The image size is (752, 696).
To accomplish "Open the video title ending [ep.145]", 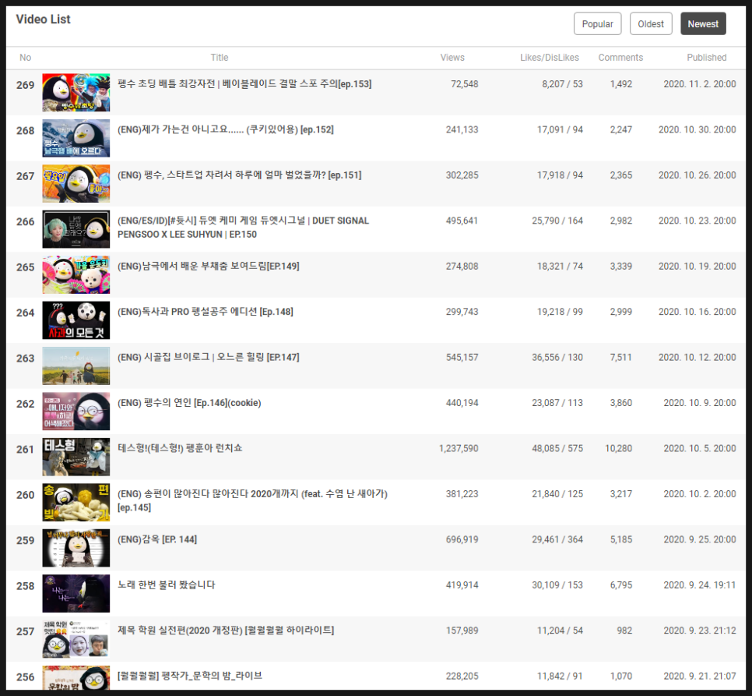I will point(252,500).
